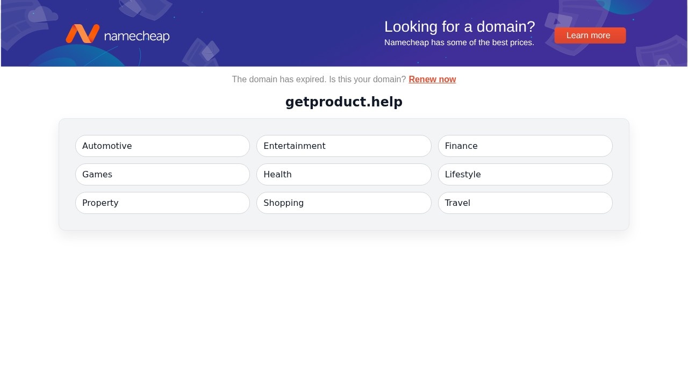The image size is (688, 387).
Task: Select the Travel category
Action: coord(525,203)
